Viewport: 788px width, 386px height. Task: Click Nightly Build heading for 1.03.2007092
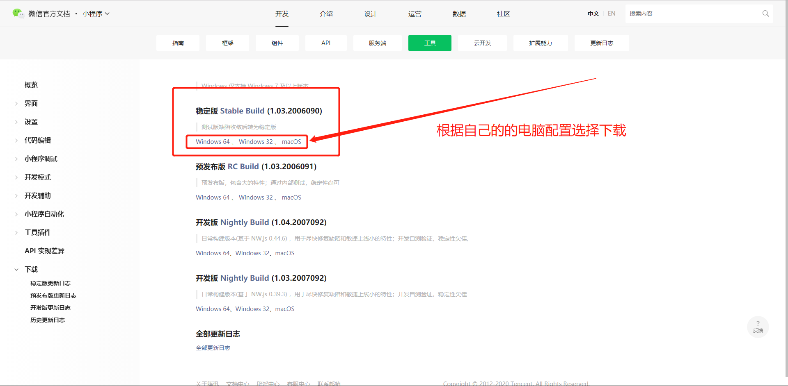click(x=245, y=278)
